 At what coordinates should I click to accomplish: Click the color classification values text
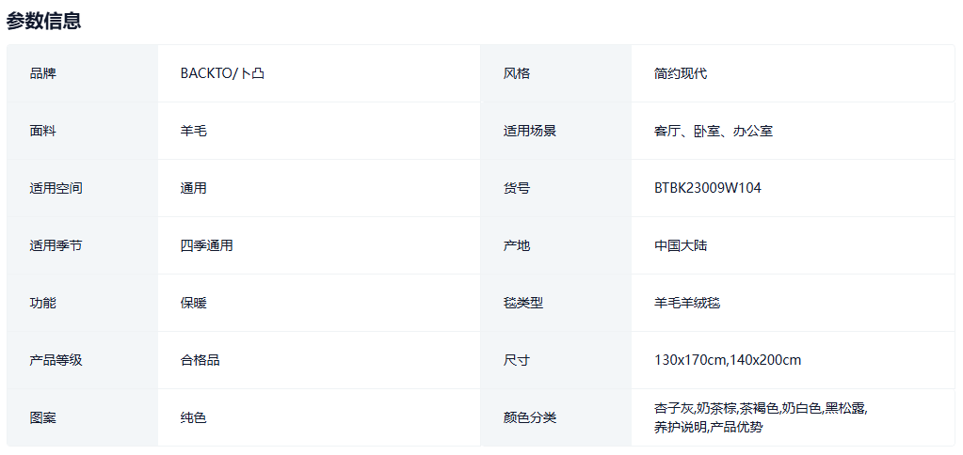[761, 417]
